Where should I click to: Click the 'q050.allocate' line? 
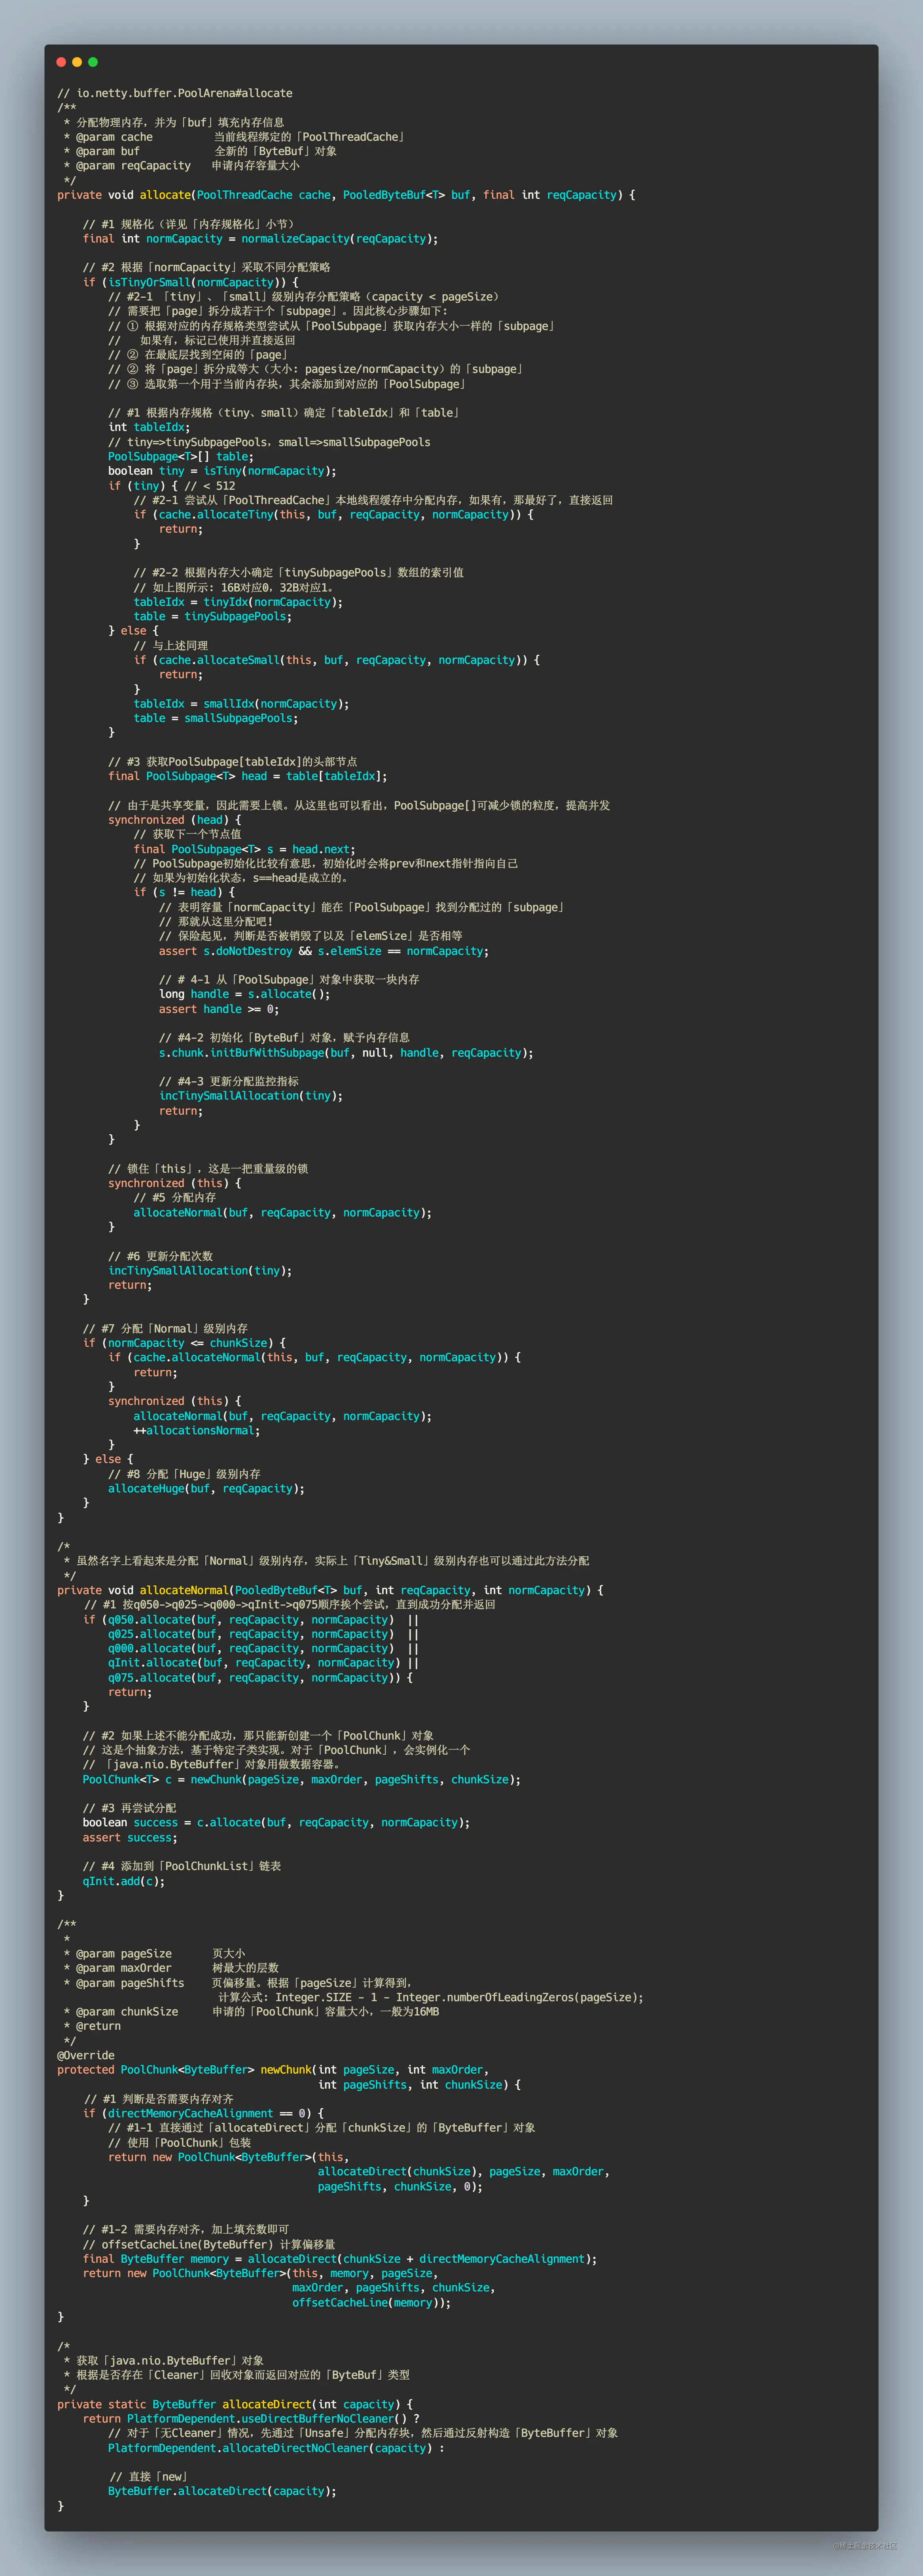point(251,1620)
